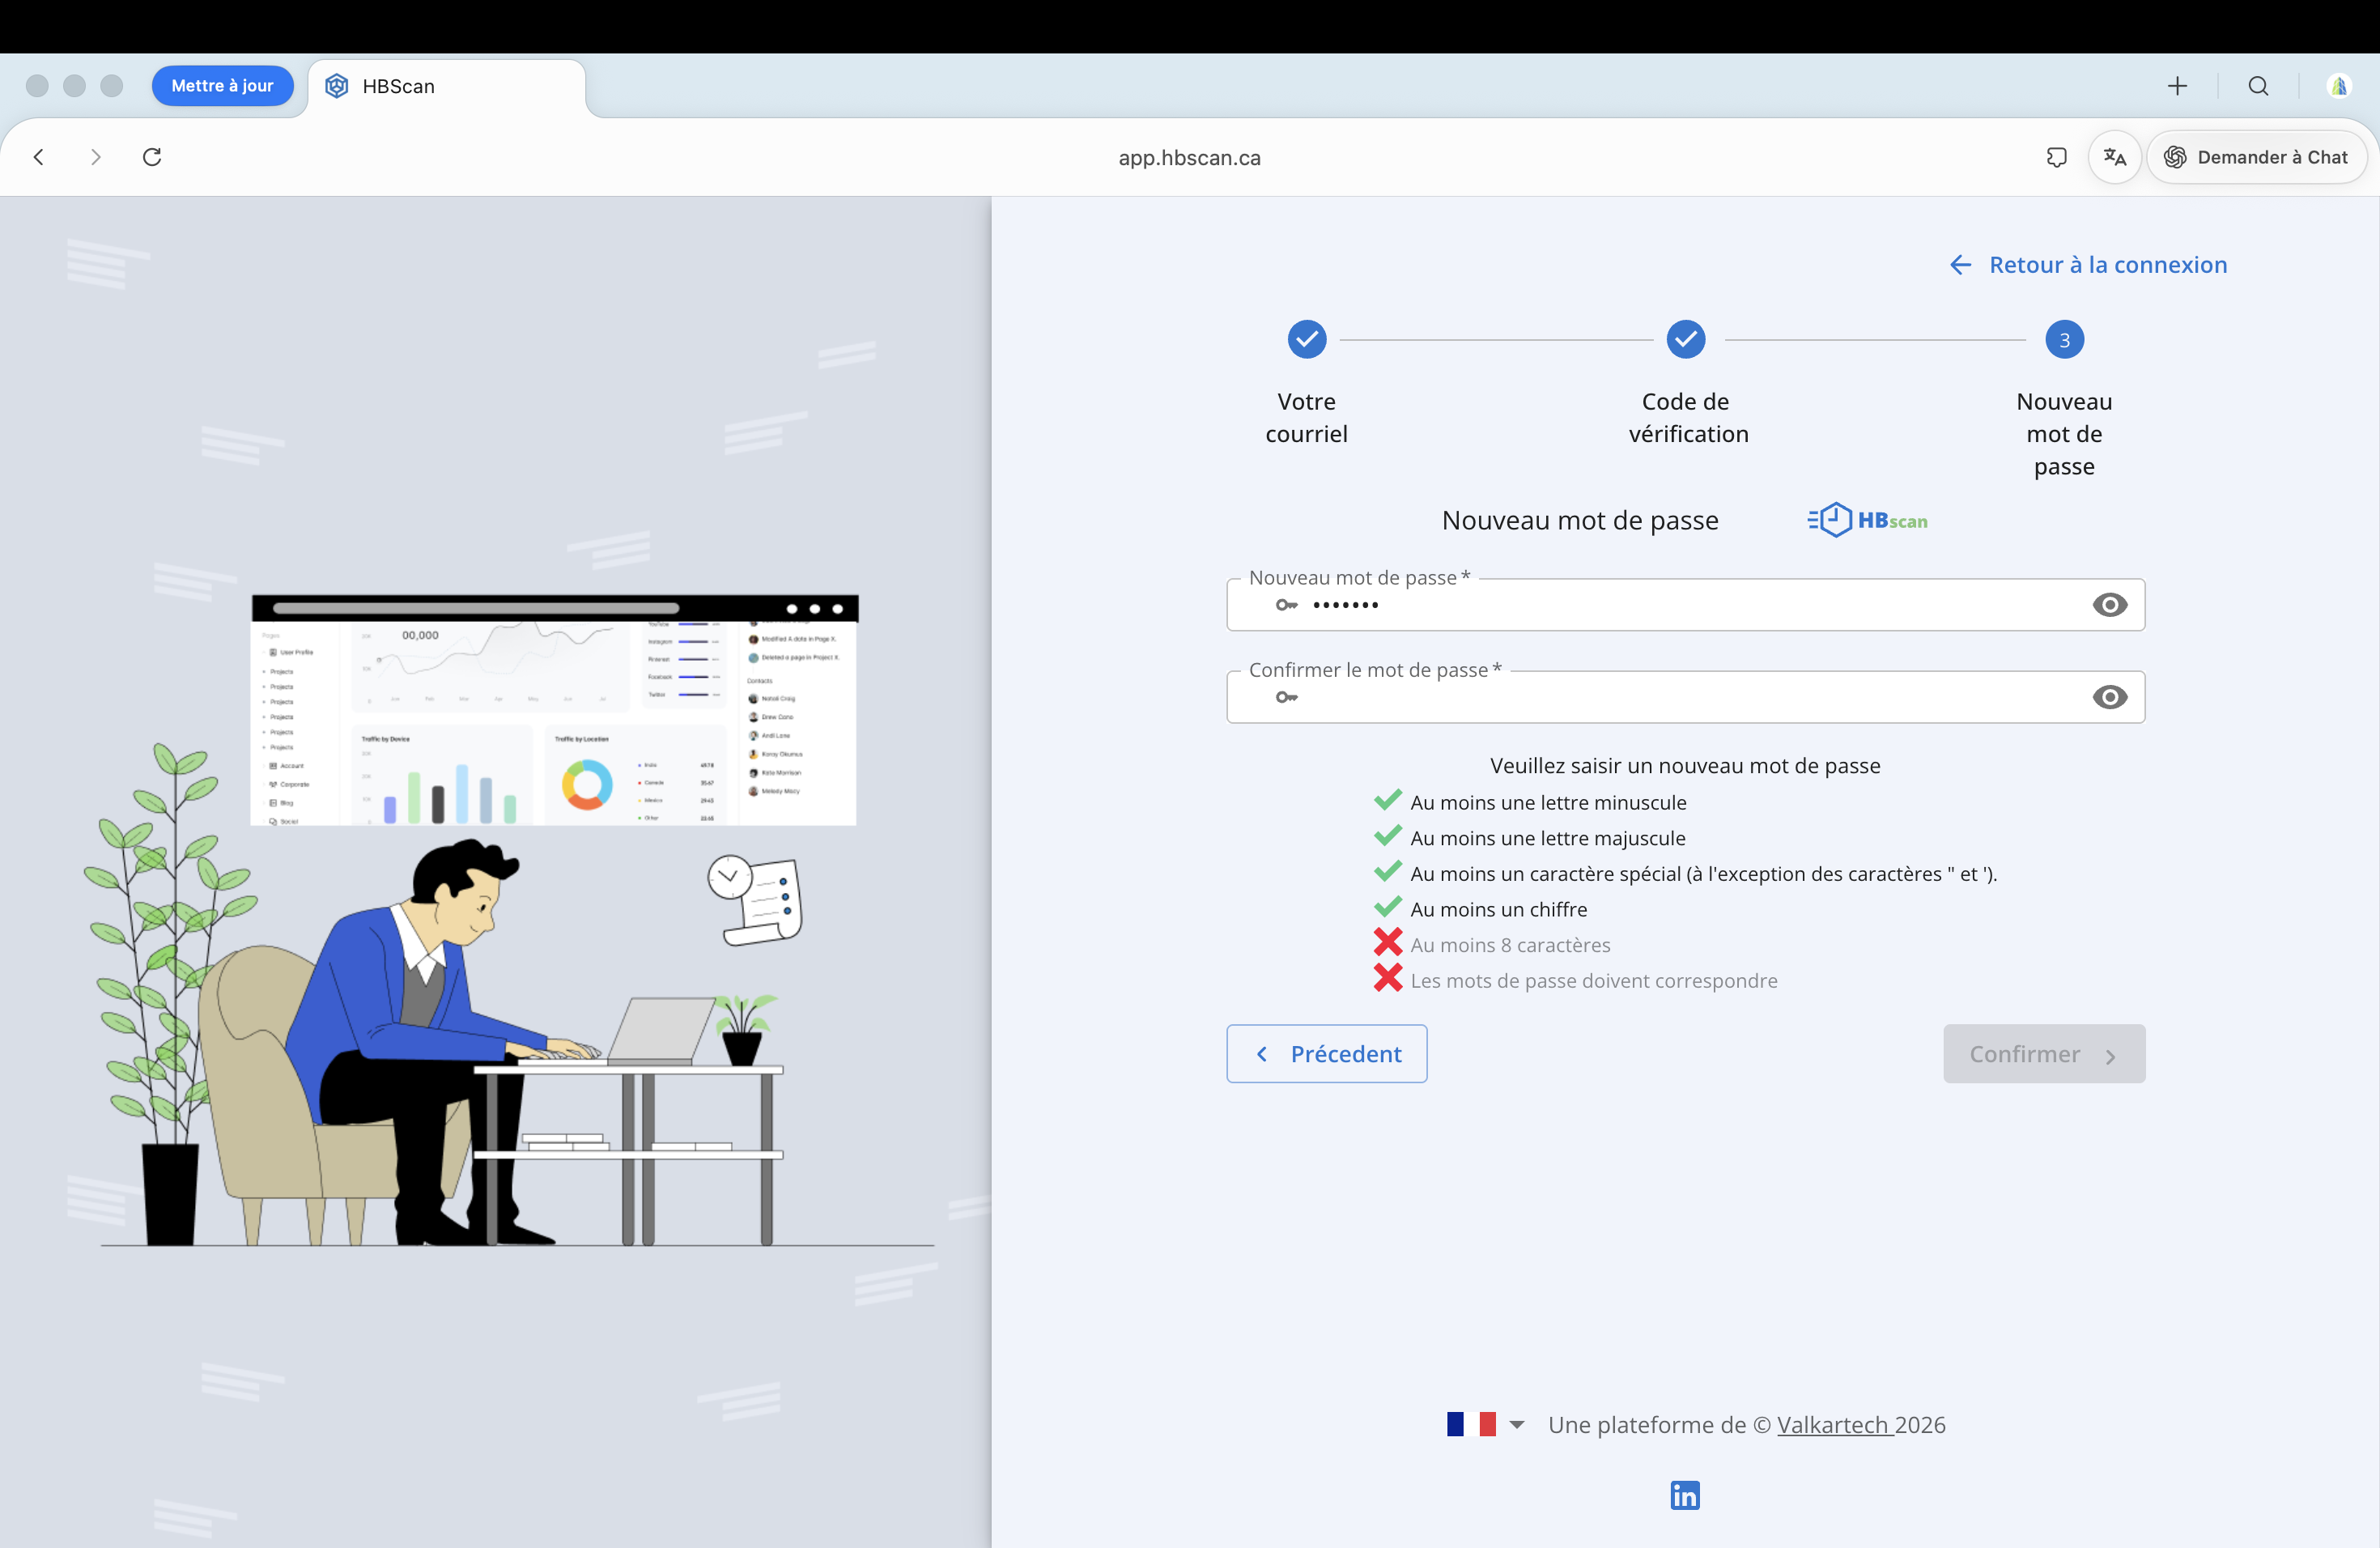
Task: Click the app.hbscan.ca address bar
Action: coord(1189,158)
